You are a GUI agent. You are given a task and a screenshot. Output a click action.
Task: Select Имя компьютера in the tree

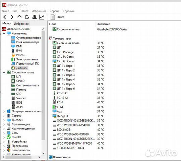pos(25,42)
